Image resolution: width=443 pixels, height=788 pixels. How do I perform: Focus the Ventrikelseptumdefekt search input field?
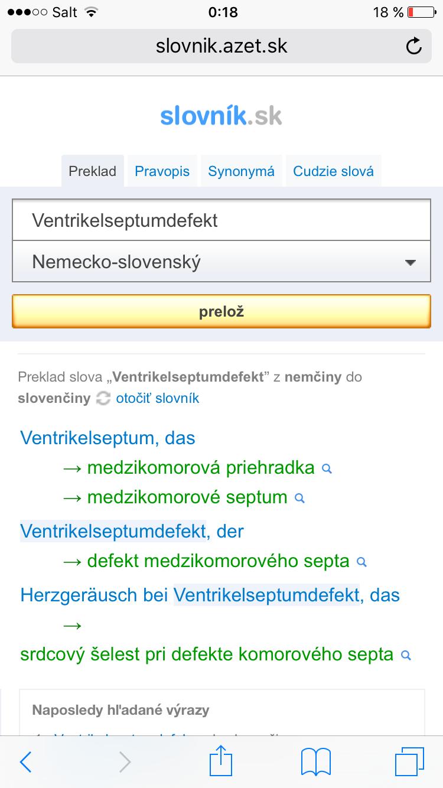tap(221, 220)
